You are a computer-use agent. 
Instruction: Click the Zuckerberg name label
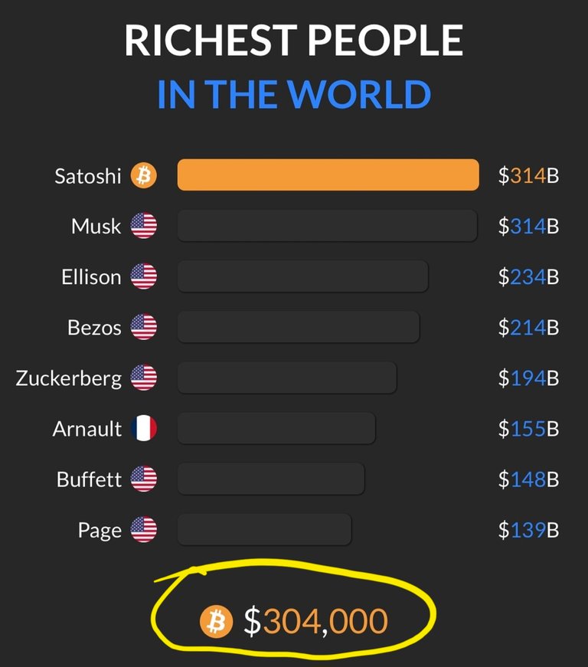[68, 378]
